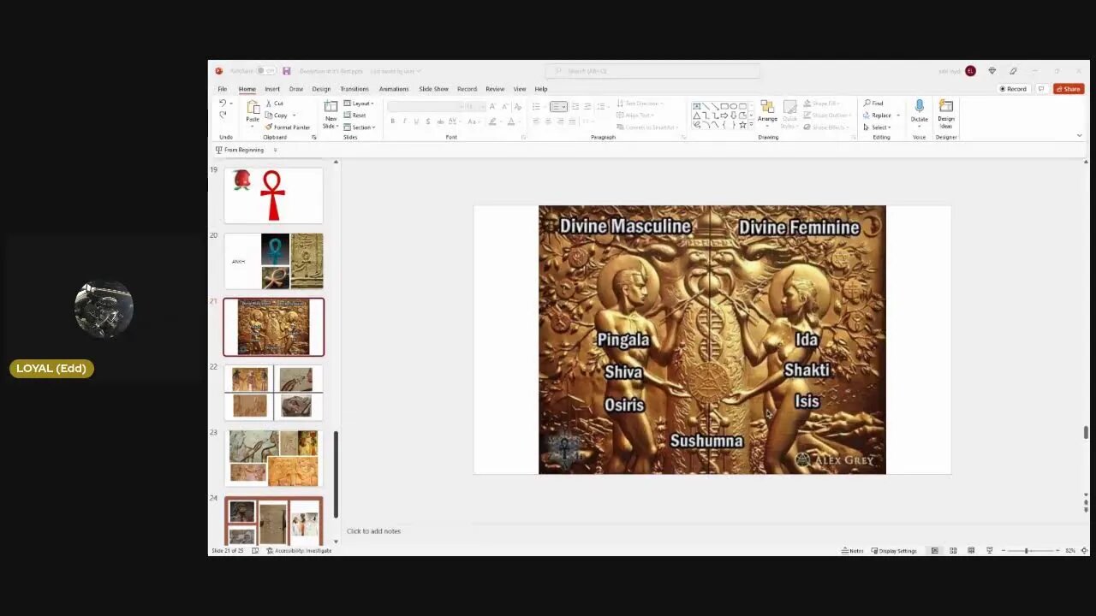Open the Section dropdown
Screen dimensions: 1096x616
pyautogui.click(x=360, y=127)
